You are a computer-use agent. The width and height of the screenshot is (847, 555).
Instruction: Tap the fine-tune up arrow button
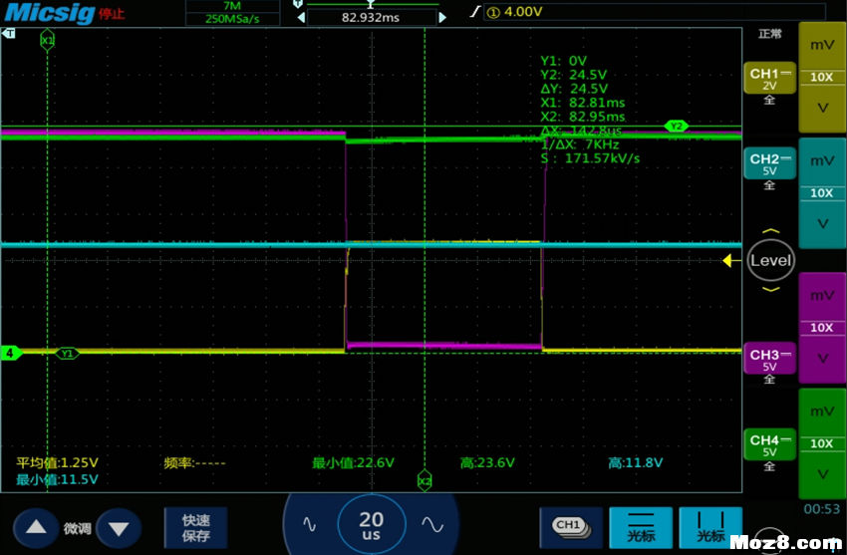(x=36, y=528)
